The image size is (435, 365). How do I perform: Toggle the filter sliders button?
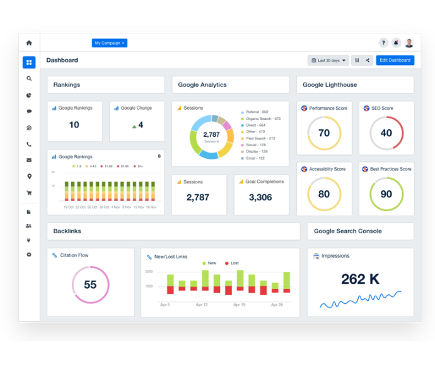357,61
